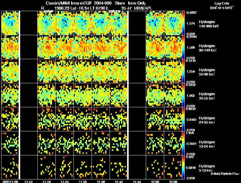
Task: Click the '-0.3501' color scale value
Action: 191,144
